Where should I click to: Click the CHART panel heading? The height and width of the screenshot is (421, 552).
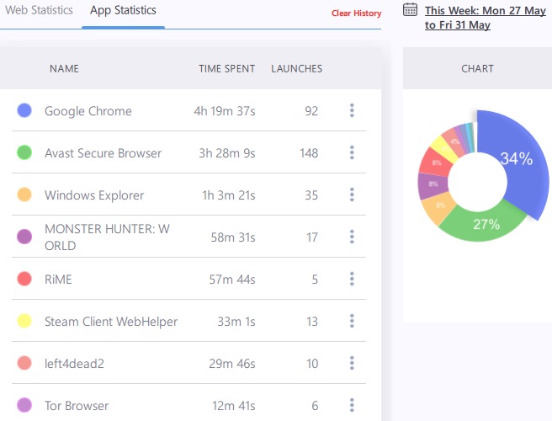point(478,69)
